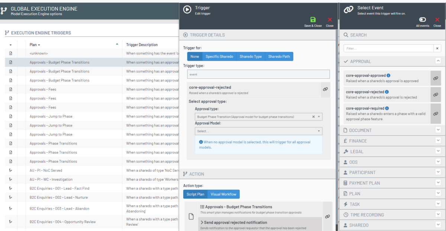Click the Trigger play circle header icon
446x231 pixels.
187,10
